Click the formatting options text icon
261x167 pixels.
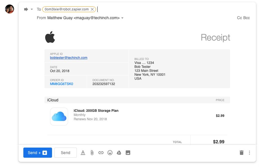(x=83, y=153)
